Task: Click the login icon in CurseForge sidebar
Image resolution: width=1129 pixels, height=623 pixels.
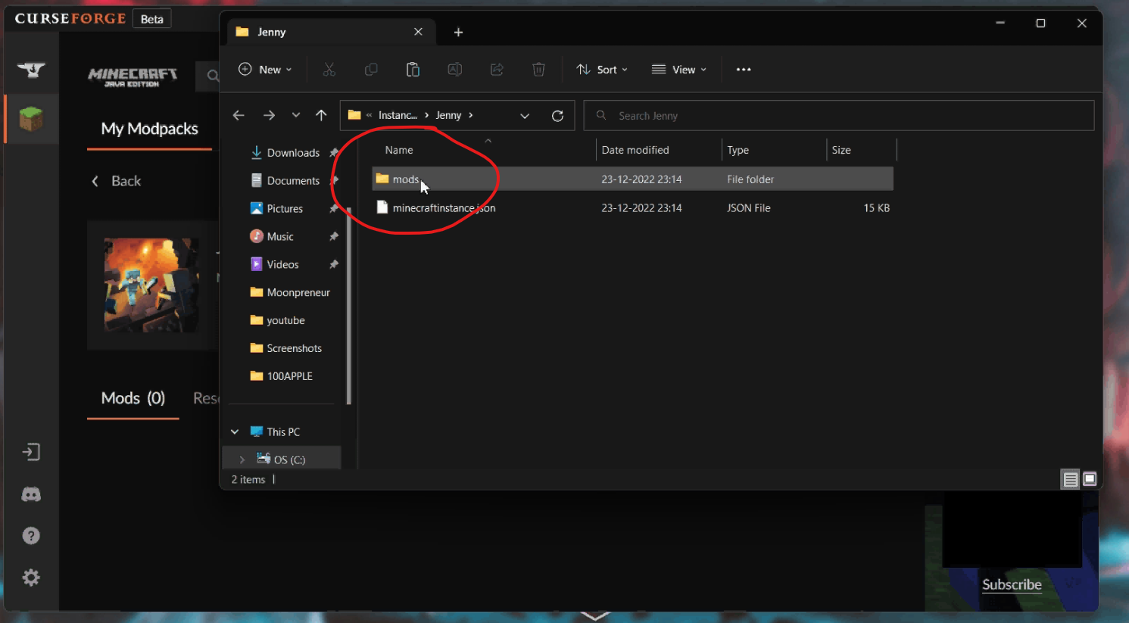Action: click(31, 452)
